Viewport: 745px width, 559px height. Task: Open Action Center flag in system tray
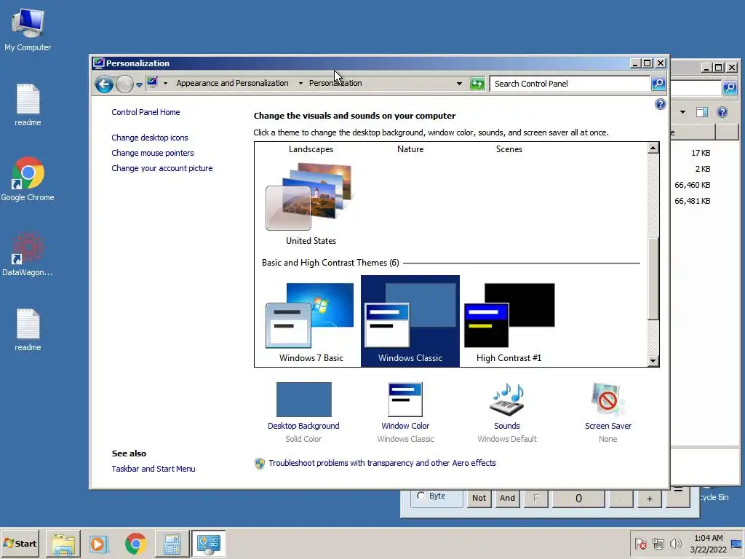[x=640, y=544]
